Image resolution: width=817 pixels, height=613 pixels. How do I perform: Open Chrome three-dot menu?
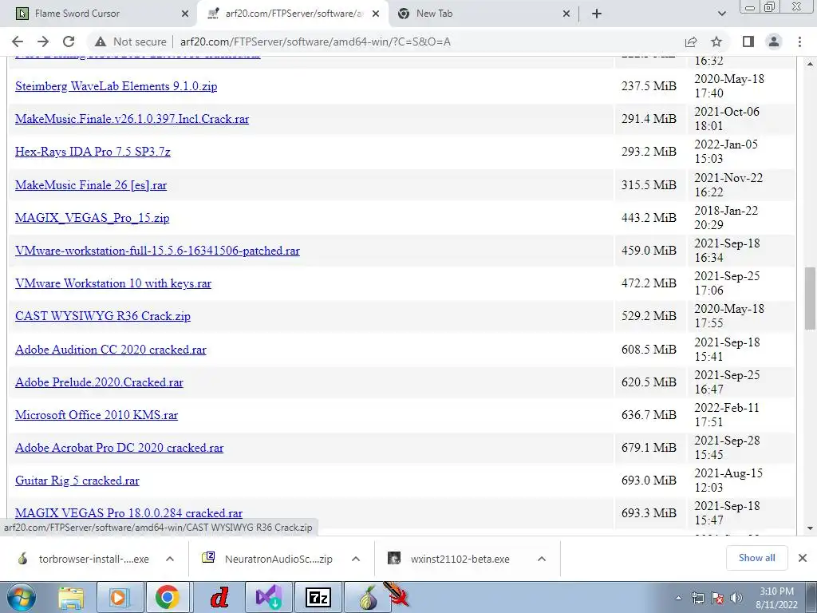pos(799,42)
